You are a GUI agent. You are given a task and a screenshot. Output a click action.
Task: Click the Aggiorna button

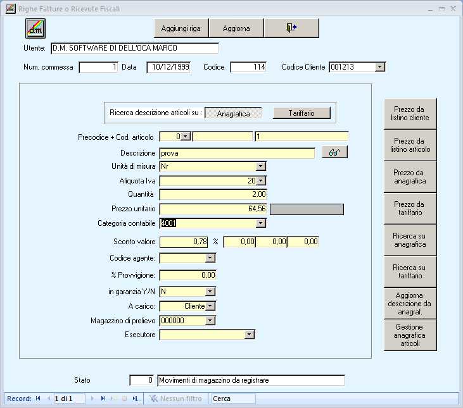(x=236, y=28)
